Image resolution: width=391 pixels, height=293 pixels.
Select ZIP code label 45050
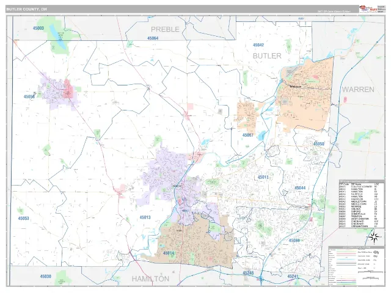pos(319,144)
